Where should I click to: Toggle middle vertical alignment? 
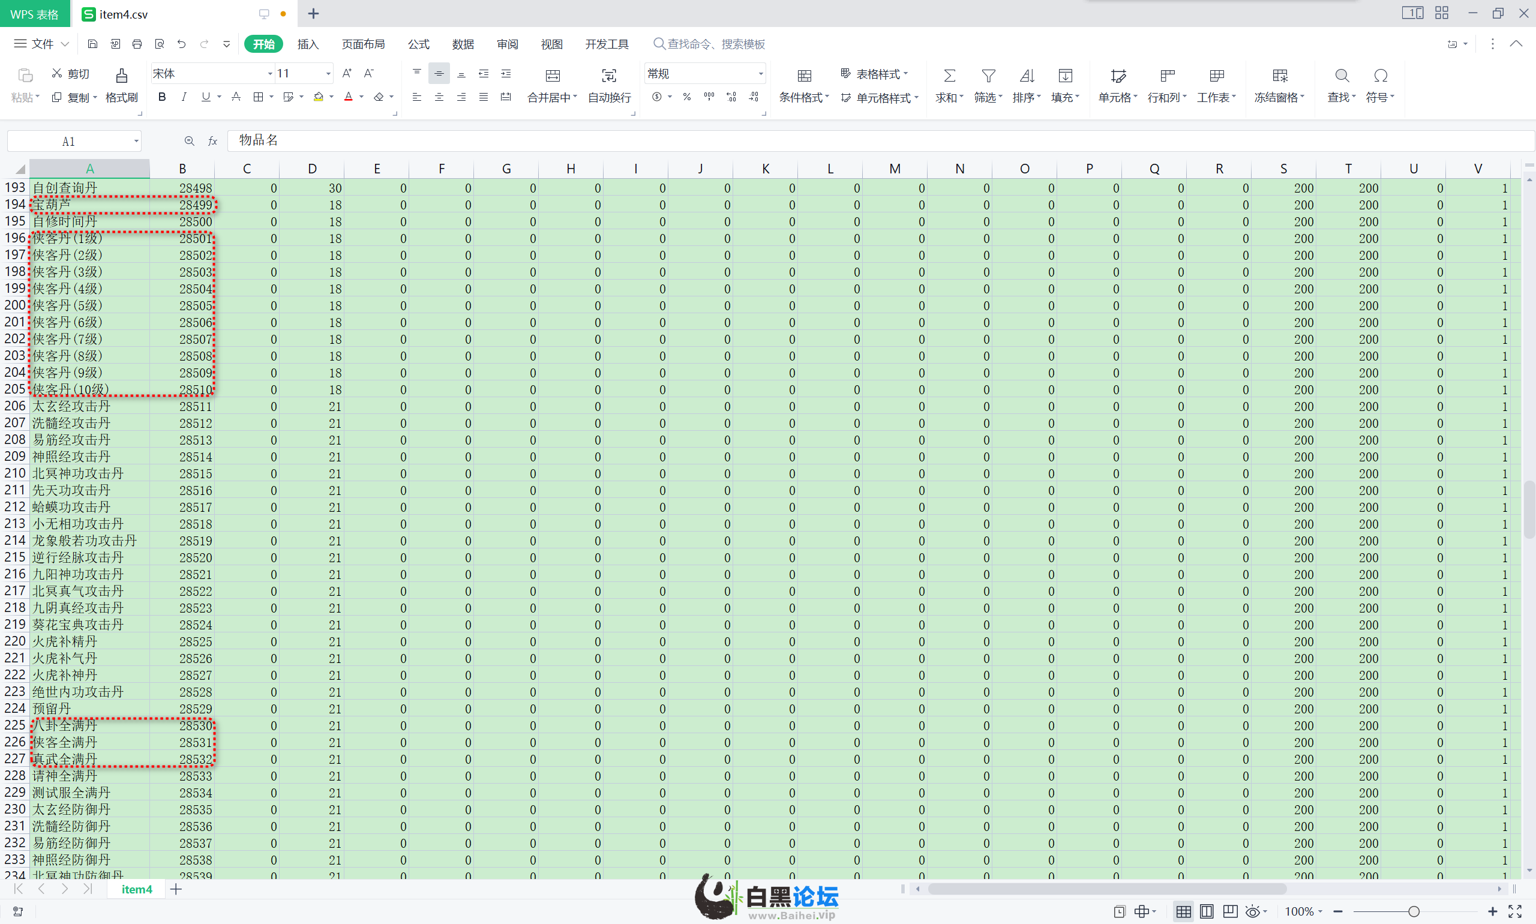(x=439, y=73)
